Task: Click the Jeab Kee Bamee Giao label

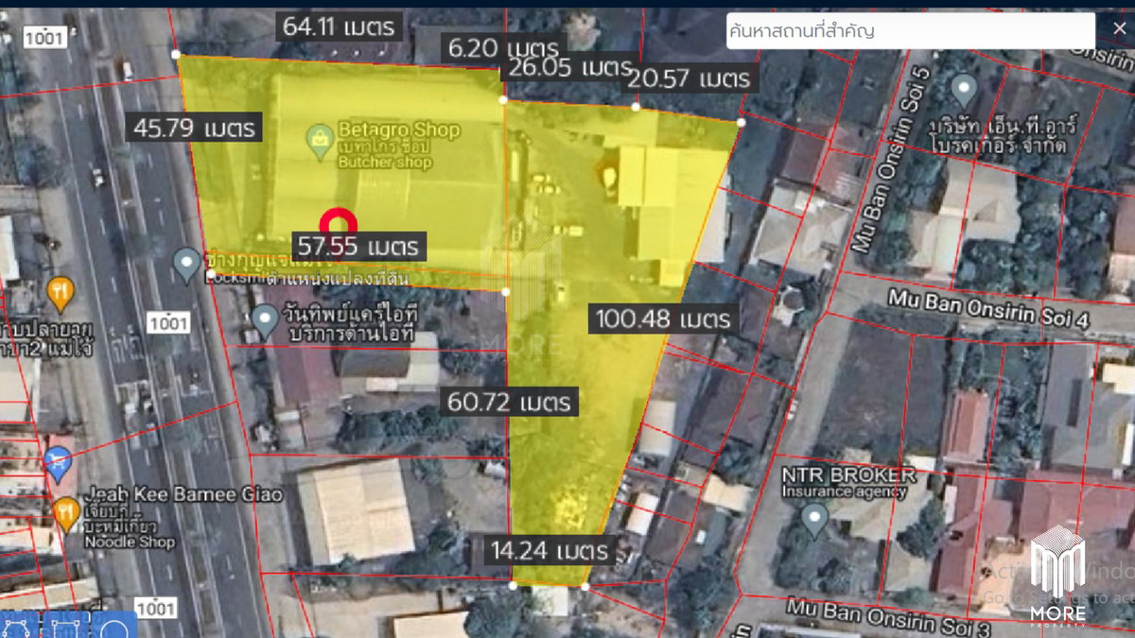Action: 183,494
